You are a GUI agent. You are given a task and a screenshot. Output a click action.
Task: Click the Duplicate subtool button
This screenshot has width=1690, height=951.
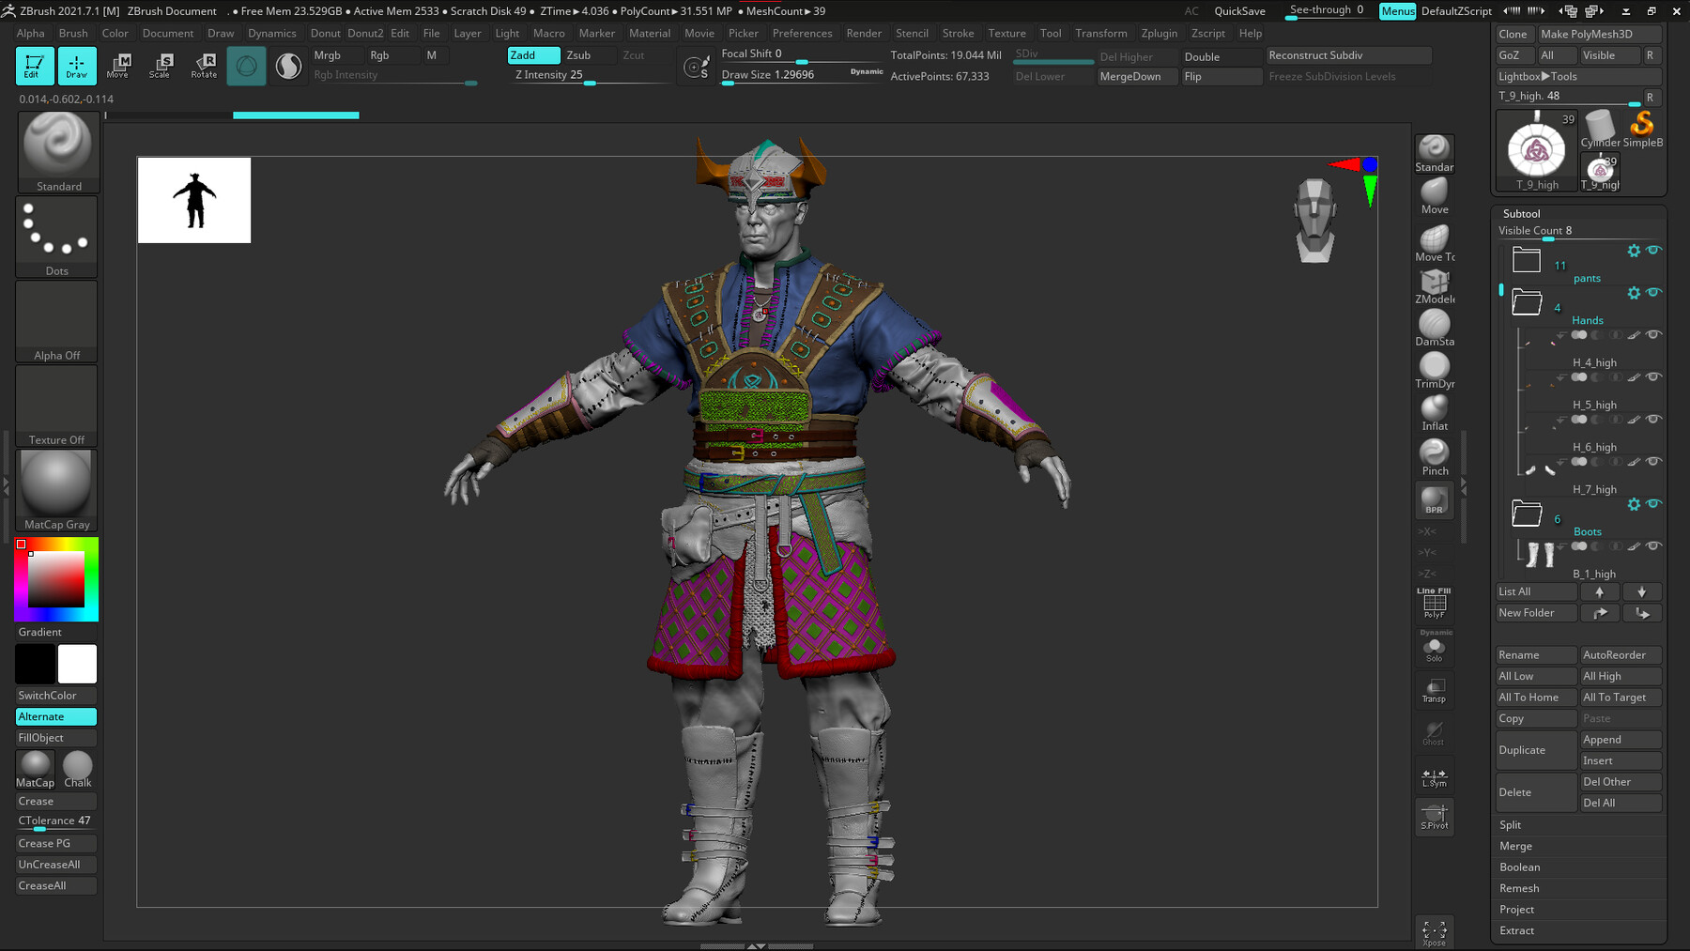[1536, 749]
